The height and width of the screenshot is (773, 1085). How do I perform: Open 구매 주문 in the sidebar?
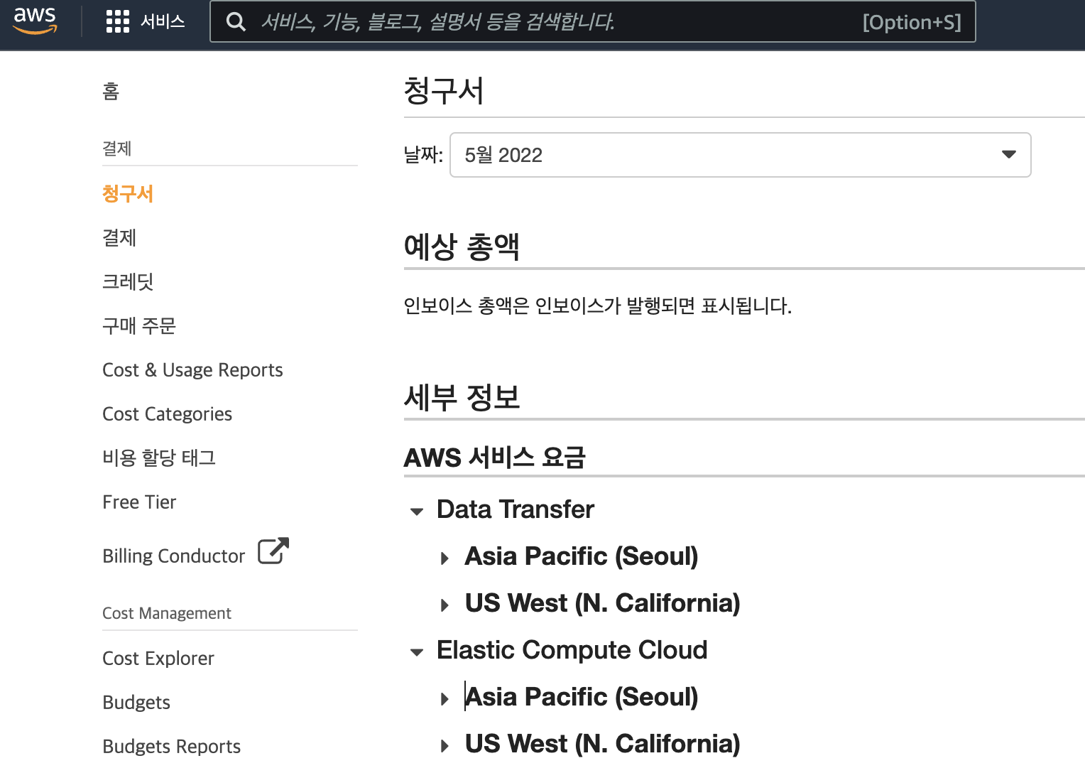click(x=139, y=325)
